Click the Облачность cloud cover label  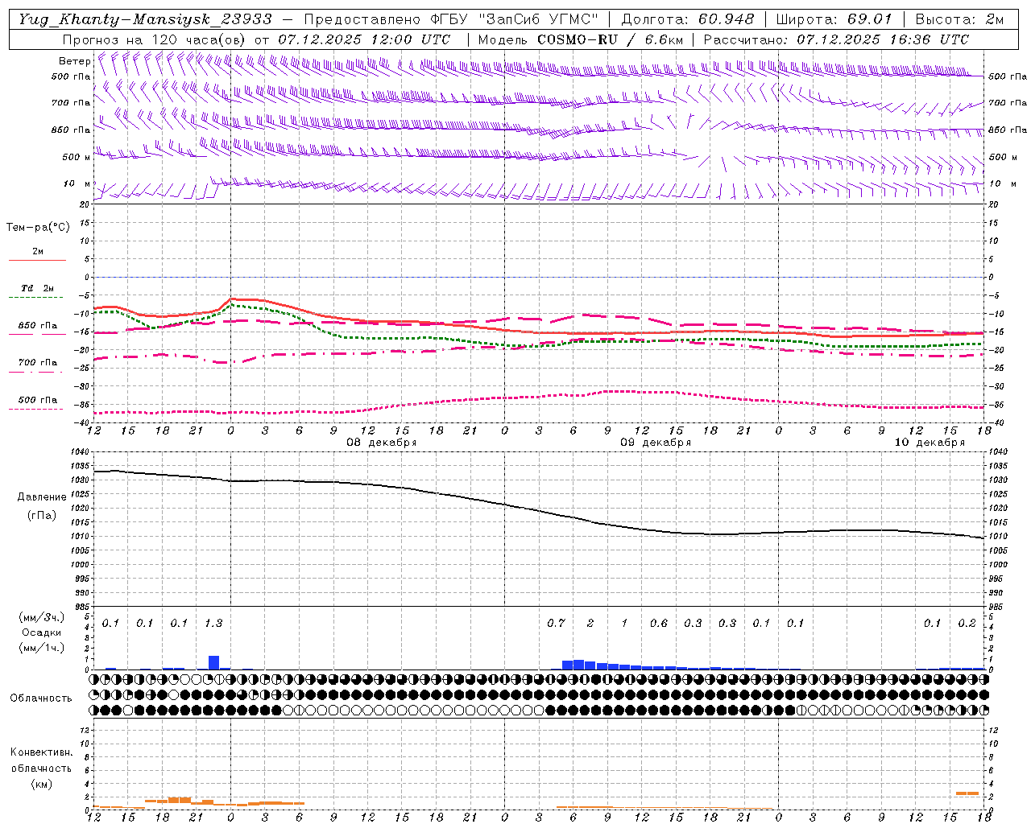[x=41, y=698]
